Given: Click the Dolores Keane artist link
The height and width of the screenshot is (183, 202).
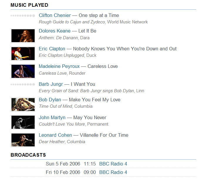Looking at the screenshot, I should point(55,31).
